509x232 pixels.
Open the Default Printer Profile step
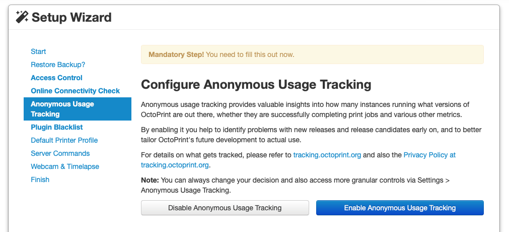[64, 140]
